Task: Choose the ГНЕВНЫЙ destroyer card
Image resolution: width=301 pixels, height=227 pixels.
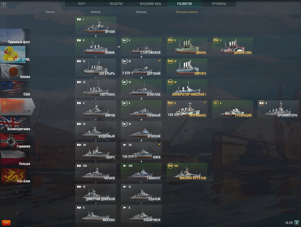Action: pos(141,109)
